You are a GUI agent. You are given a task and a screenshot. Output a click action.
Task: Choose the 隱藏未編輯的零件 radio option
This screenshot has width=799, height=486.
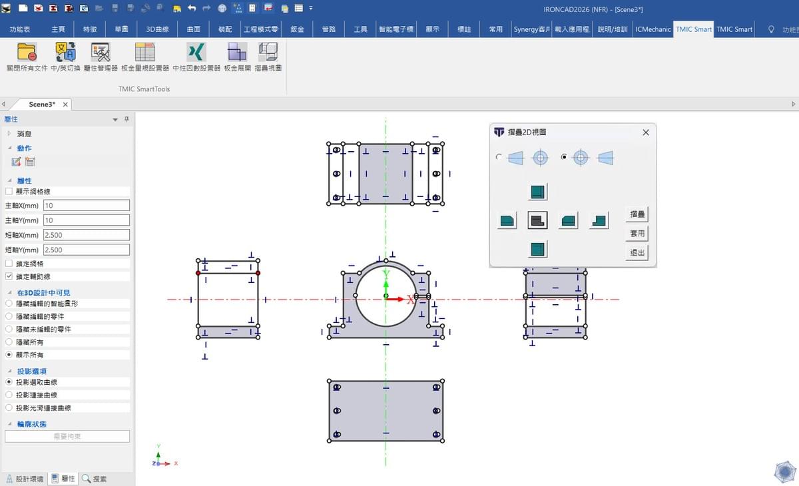coord(9,329)
